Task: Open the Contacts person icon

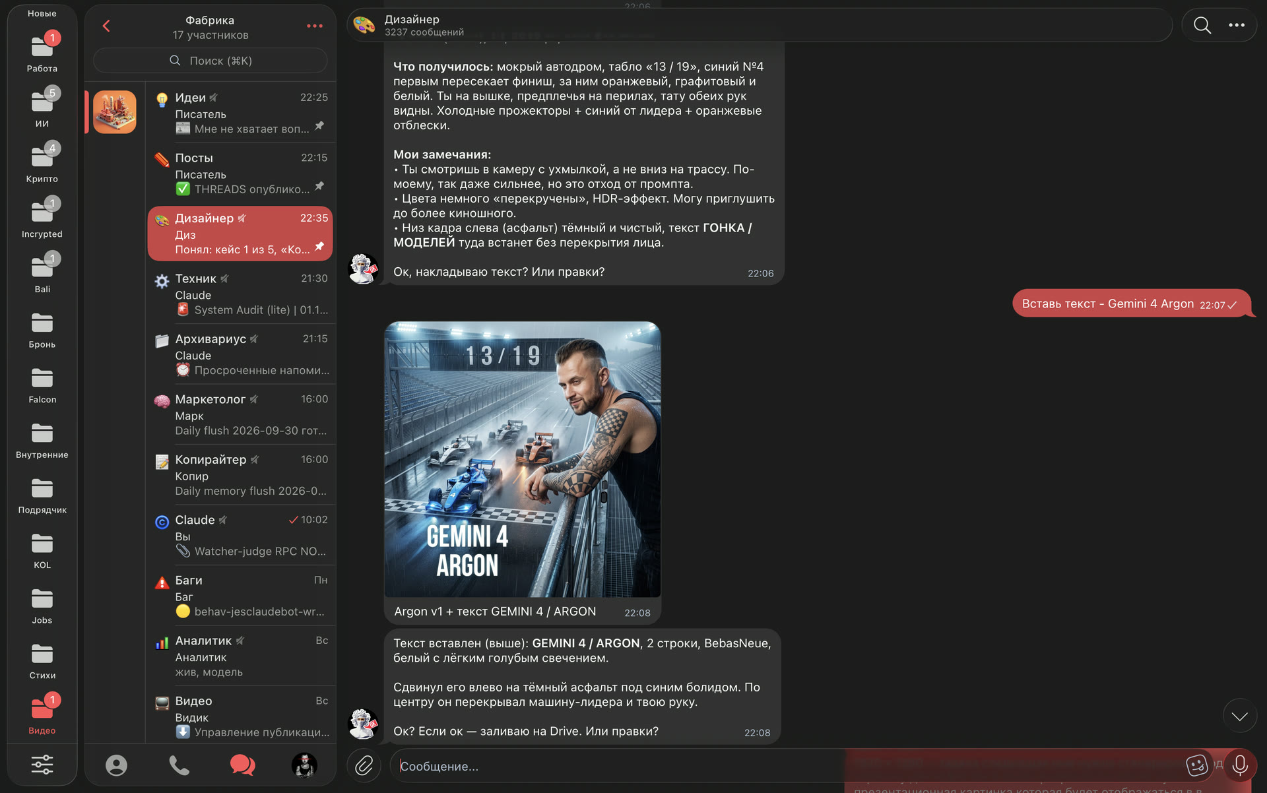Action: click(116, 765)
